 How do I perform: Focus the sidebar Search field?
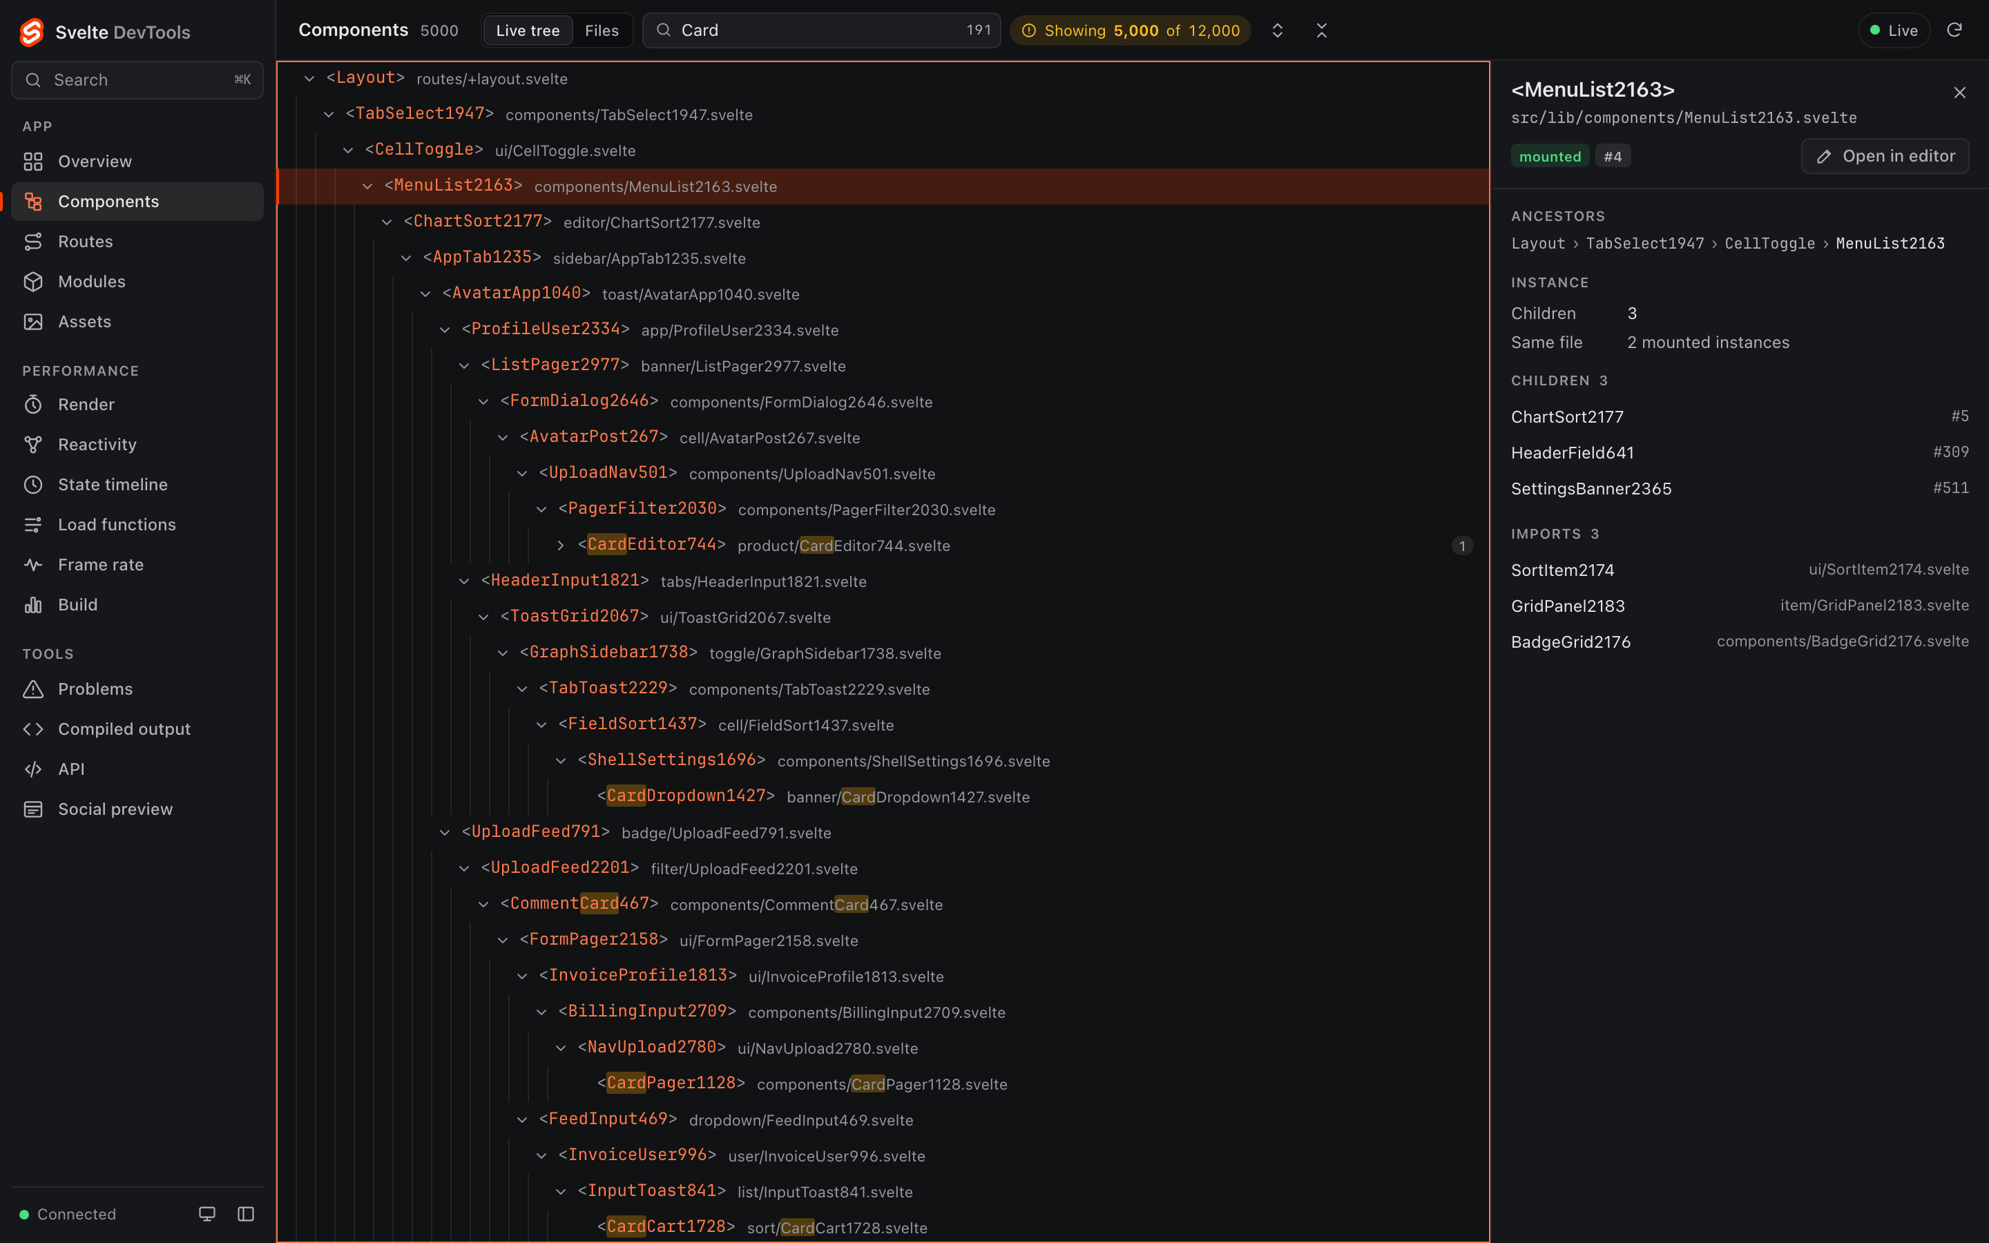[x=137, y=79]
